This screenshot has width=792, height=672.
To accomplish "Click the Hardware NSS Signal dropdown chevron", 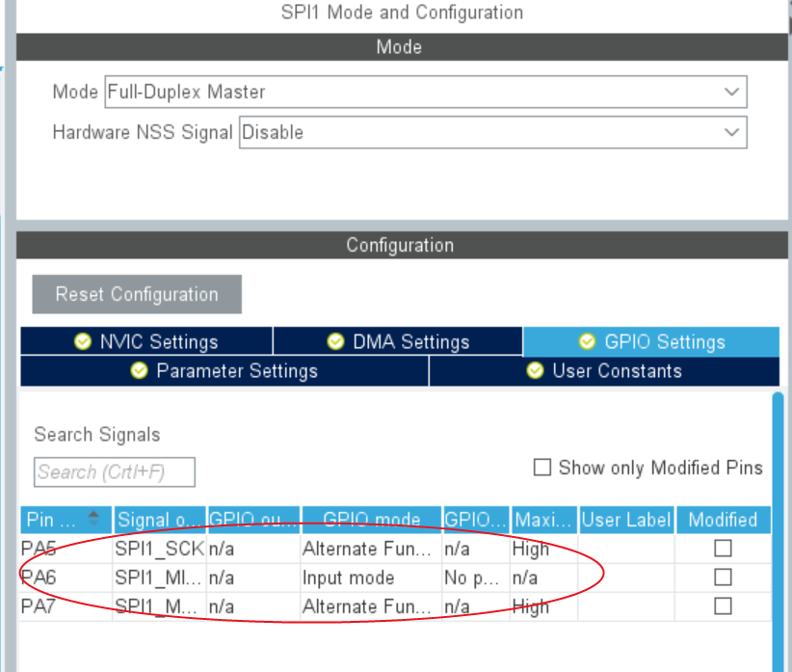I will click(x=734, y=132).
